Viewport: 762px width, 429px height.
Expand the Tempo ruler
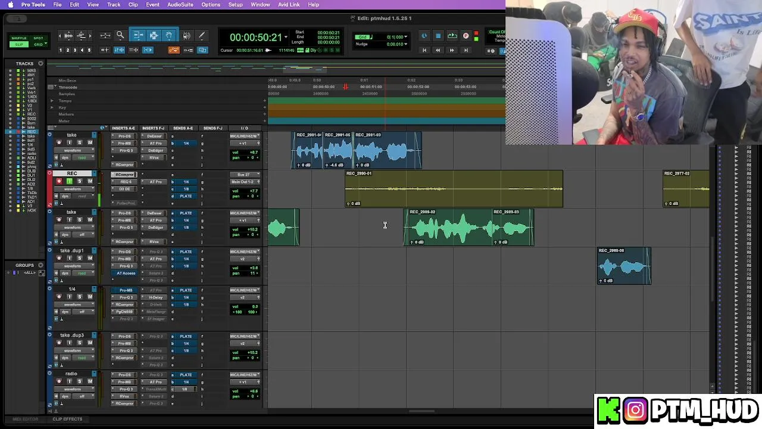click(x=52, y=101)
